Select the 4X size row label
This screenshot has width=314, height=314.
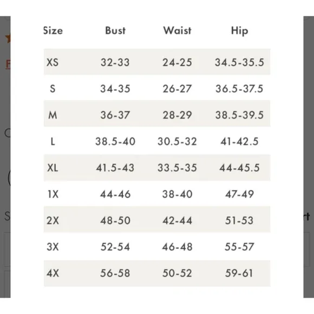click(53, 273)
